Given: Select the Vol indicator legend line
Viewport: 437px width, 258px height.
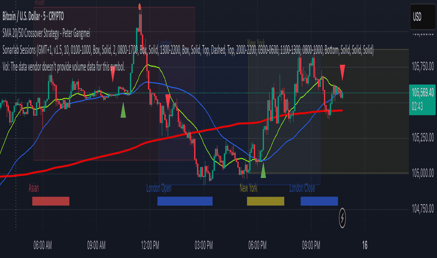Looking at the screenshot, I should pyautogui.click(x=64, y=67).
